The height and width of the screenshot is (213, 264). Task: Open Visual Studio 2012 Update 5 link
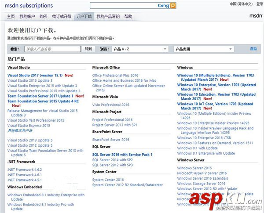(x=30, y=145)
